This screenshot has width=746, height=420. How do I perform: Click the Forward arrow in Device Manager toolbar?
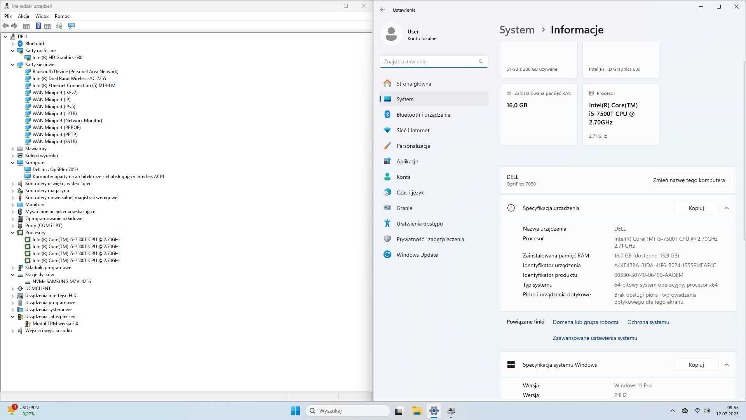(x=14, y=26)
